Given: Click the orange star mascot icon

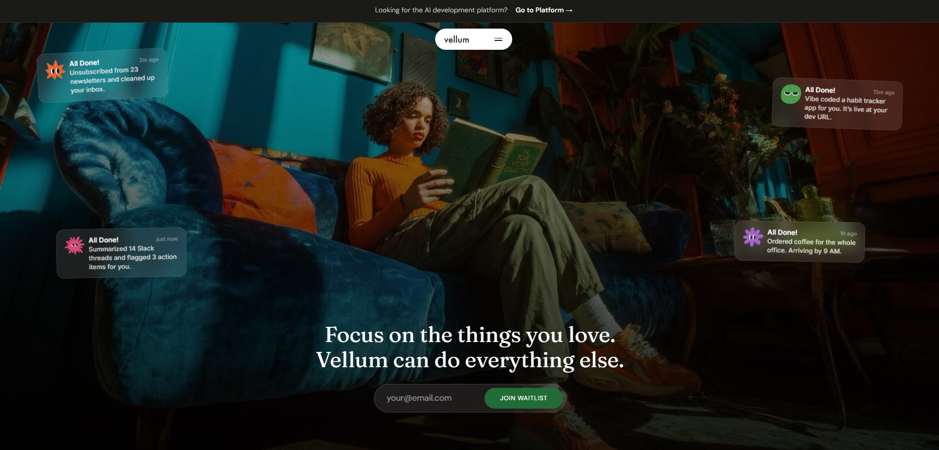Looking at the screenshot, I should click(x=55, y=70).
